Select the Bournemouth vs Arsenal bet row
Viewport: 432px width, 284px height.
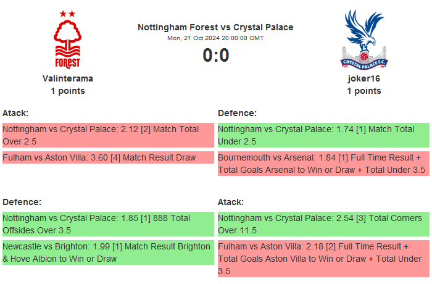pyautogui.click(x=323, y=163)
